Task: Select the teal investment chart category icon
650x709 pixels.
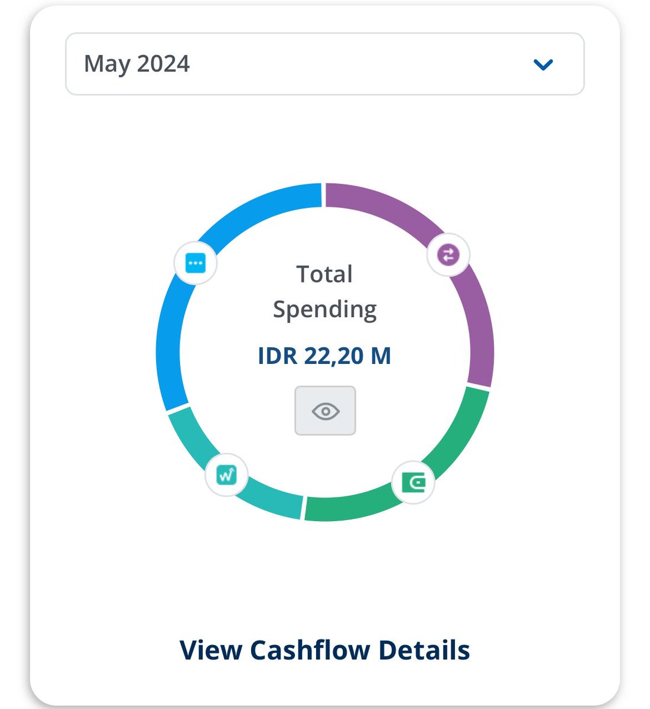Action: coord(226,474)
